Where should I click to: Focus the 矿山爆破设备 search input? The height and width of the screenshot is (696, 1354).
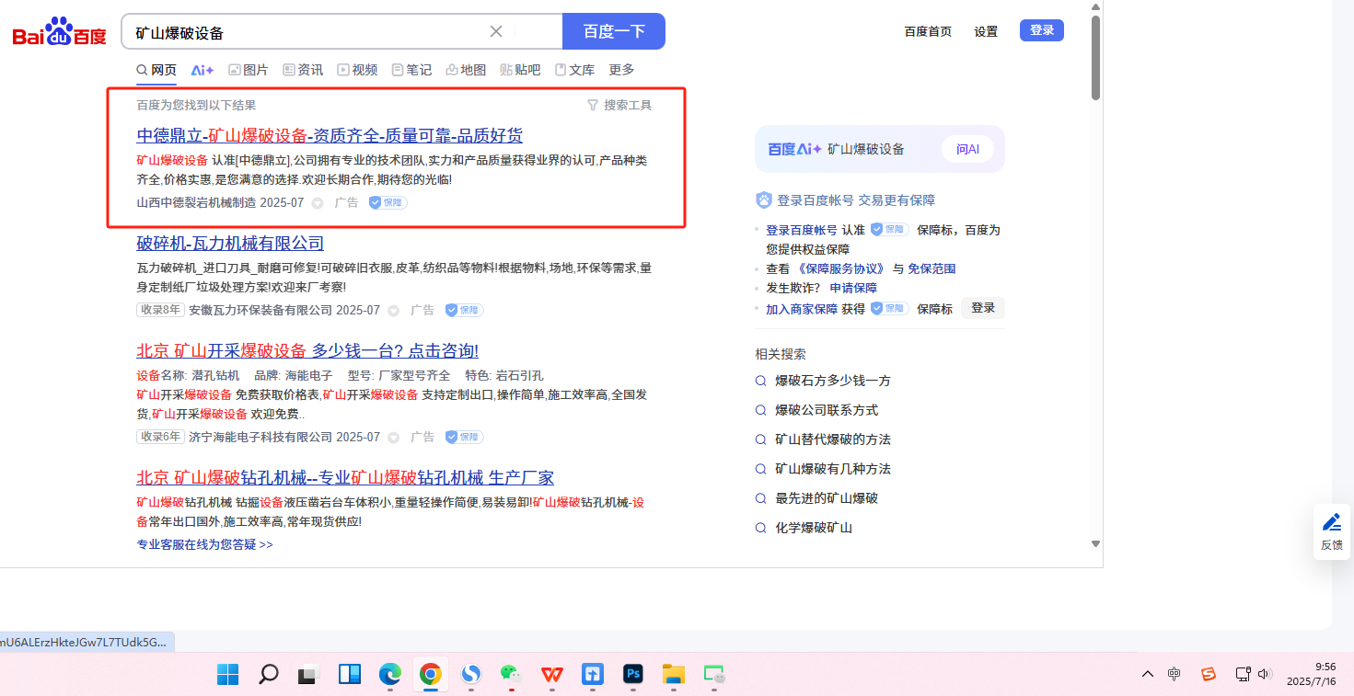pyautogui.click(x=304, y=32)
